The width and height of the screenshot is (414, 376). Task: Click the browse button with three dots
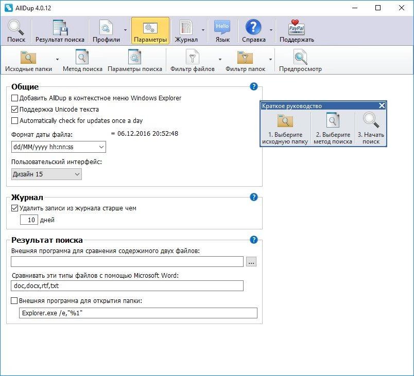click(251, 262)
